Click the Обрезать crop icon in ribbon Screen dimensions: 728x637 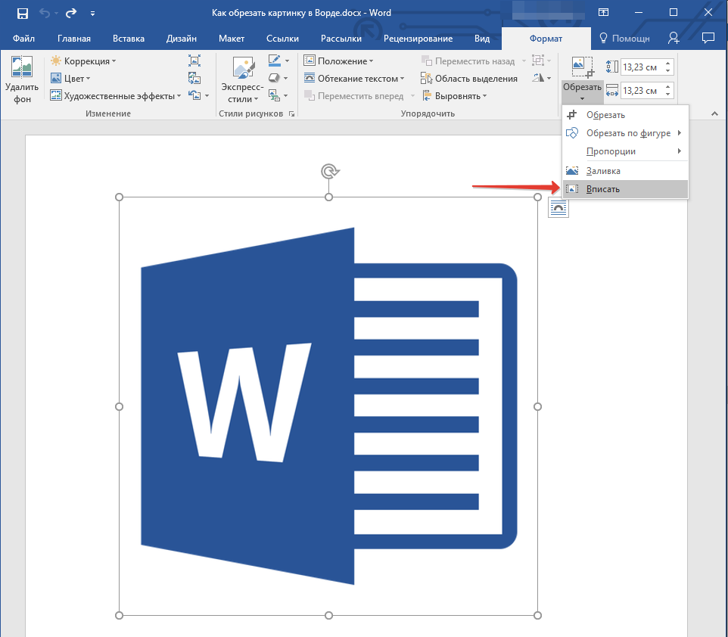[x=582, y=67]
